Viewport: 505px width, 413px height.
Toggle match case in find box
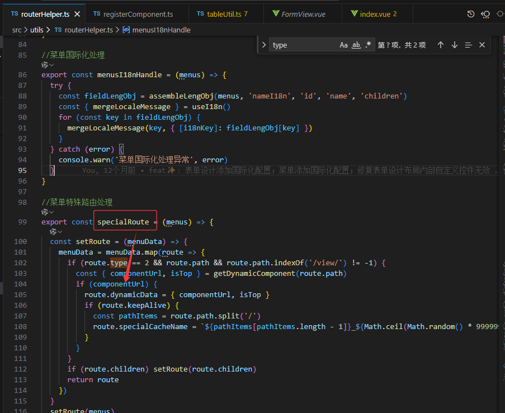click(343, 45)
